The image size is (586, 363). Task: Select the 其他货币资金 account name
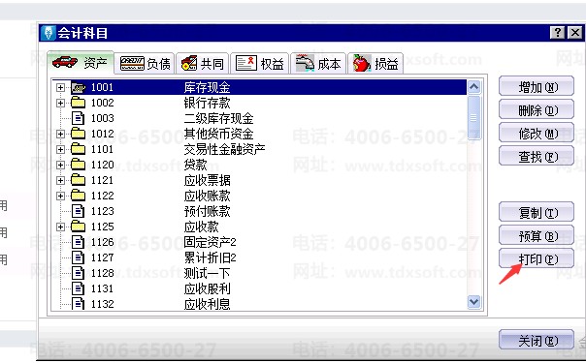pos(218,134)
